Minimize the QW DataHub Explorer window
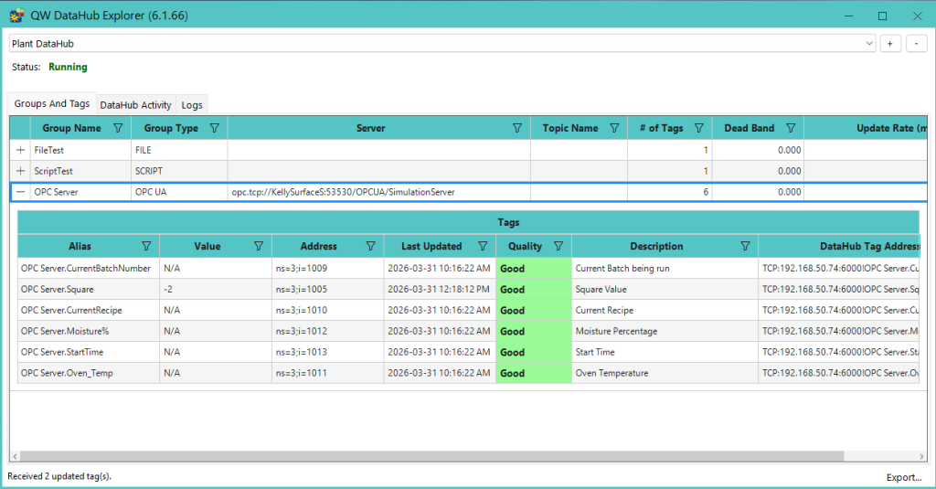936x489 pixels. [x=849, y=16]
